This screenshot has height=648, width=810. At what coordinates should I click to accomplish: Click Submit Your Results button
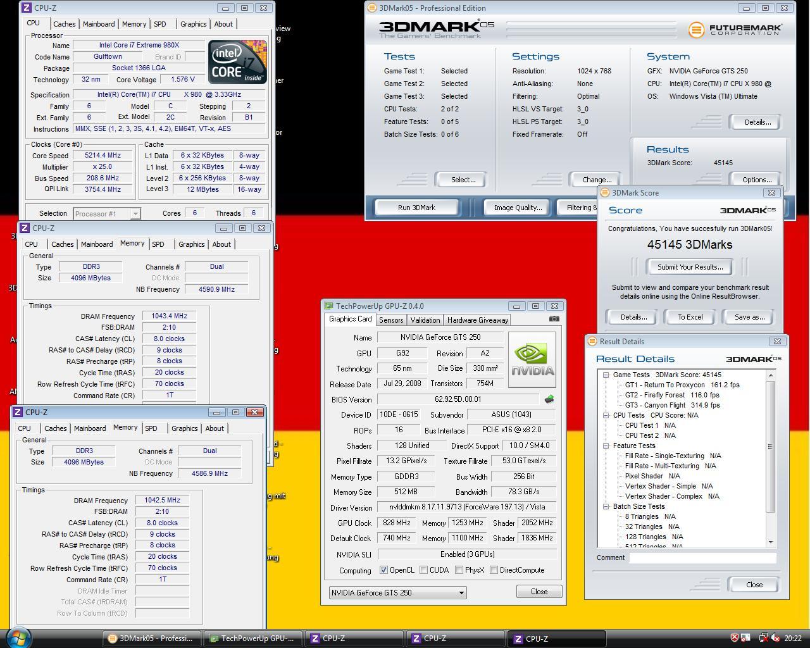coord(690,267)
